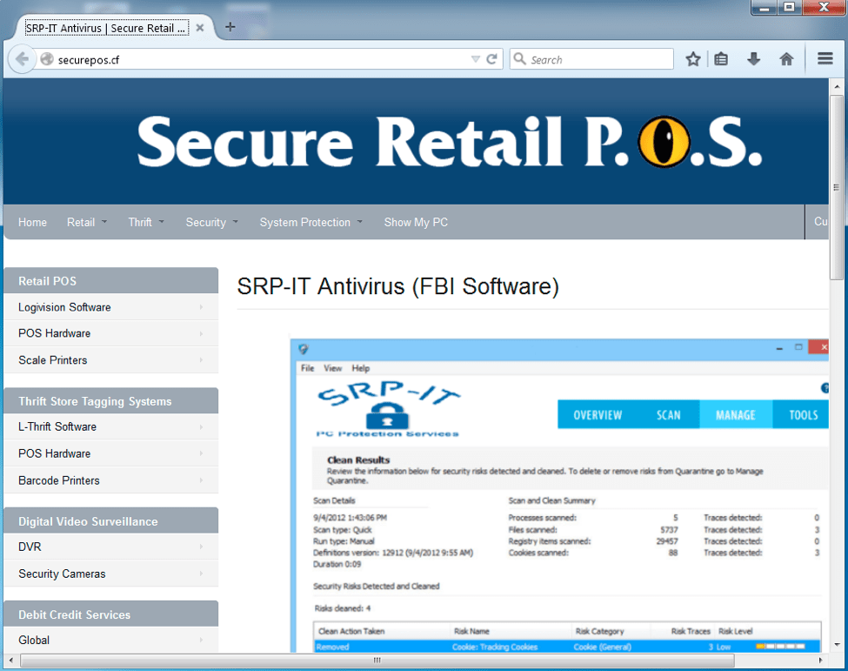Viewport: 848px width, 671px height.
Task: Click the horizontal scrollbar thumb
Action: 377,661
